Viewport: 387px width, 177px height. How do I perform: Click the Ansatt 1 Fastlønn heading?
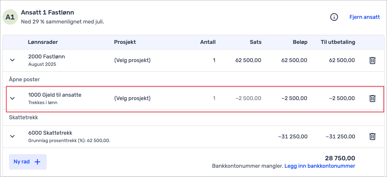[47, 13]
